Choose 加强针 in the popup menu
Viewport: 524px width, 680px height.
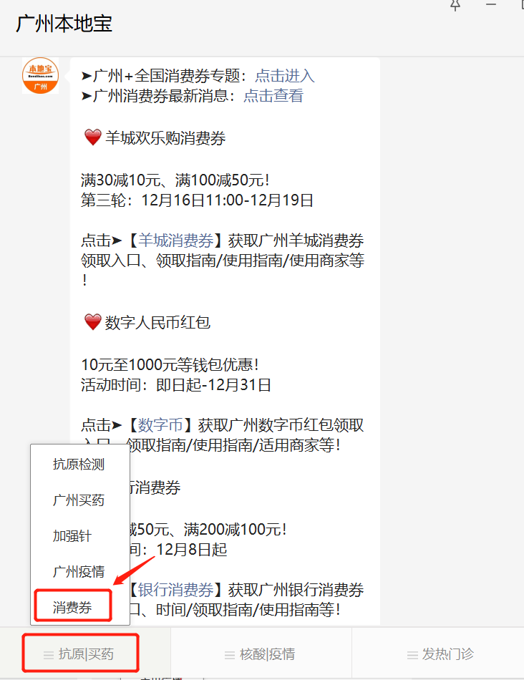coord(72,536)
